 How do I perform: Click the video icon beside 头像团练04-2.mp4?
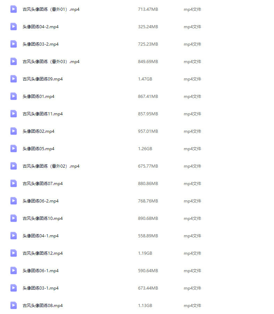[14, 26]
